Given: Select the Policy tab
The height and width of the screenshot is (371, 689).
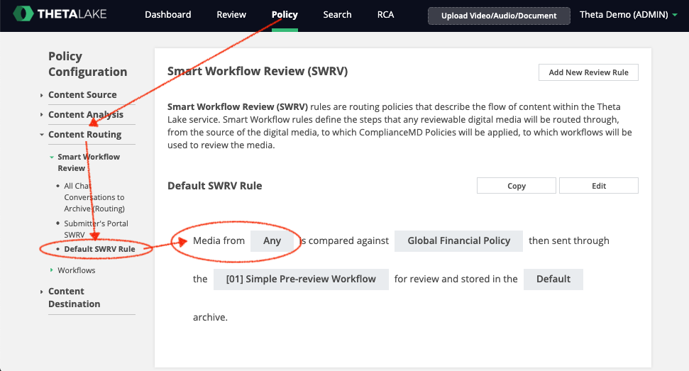Looking at the screenshot, I should 285,14.
